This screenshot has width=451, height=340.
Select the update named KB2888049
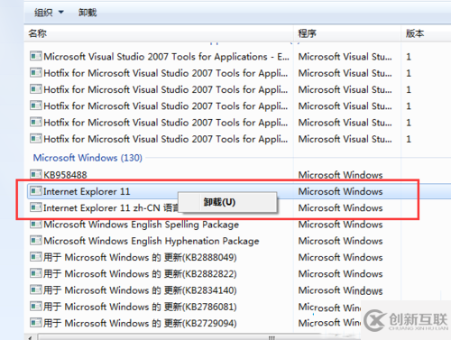click(140, 258)
